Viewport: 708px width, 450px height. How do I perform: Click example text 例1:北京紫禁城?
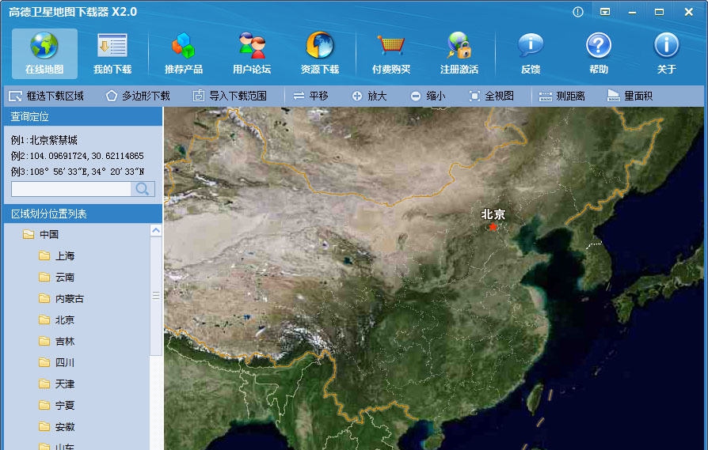click(x=44, y=140)
